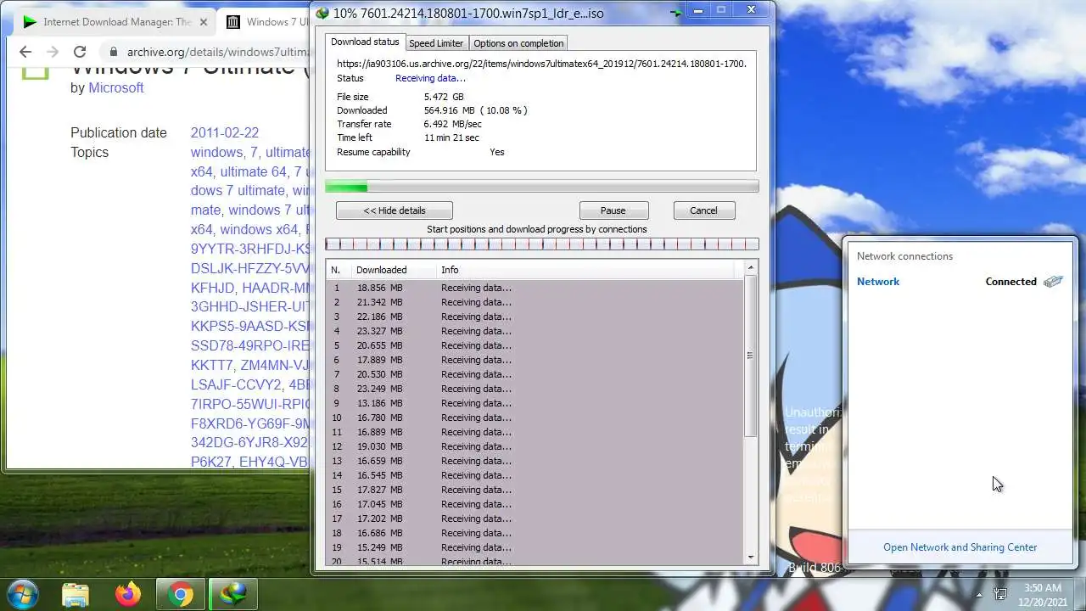The image size is (1086, 611).
Task: Switch to the Download status tab
Action: click(x=365, y=42)
